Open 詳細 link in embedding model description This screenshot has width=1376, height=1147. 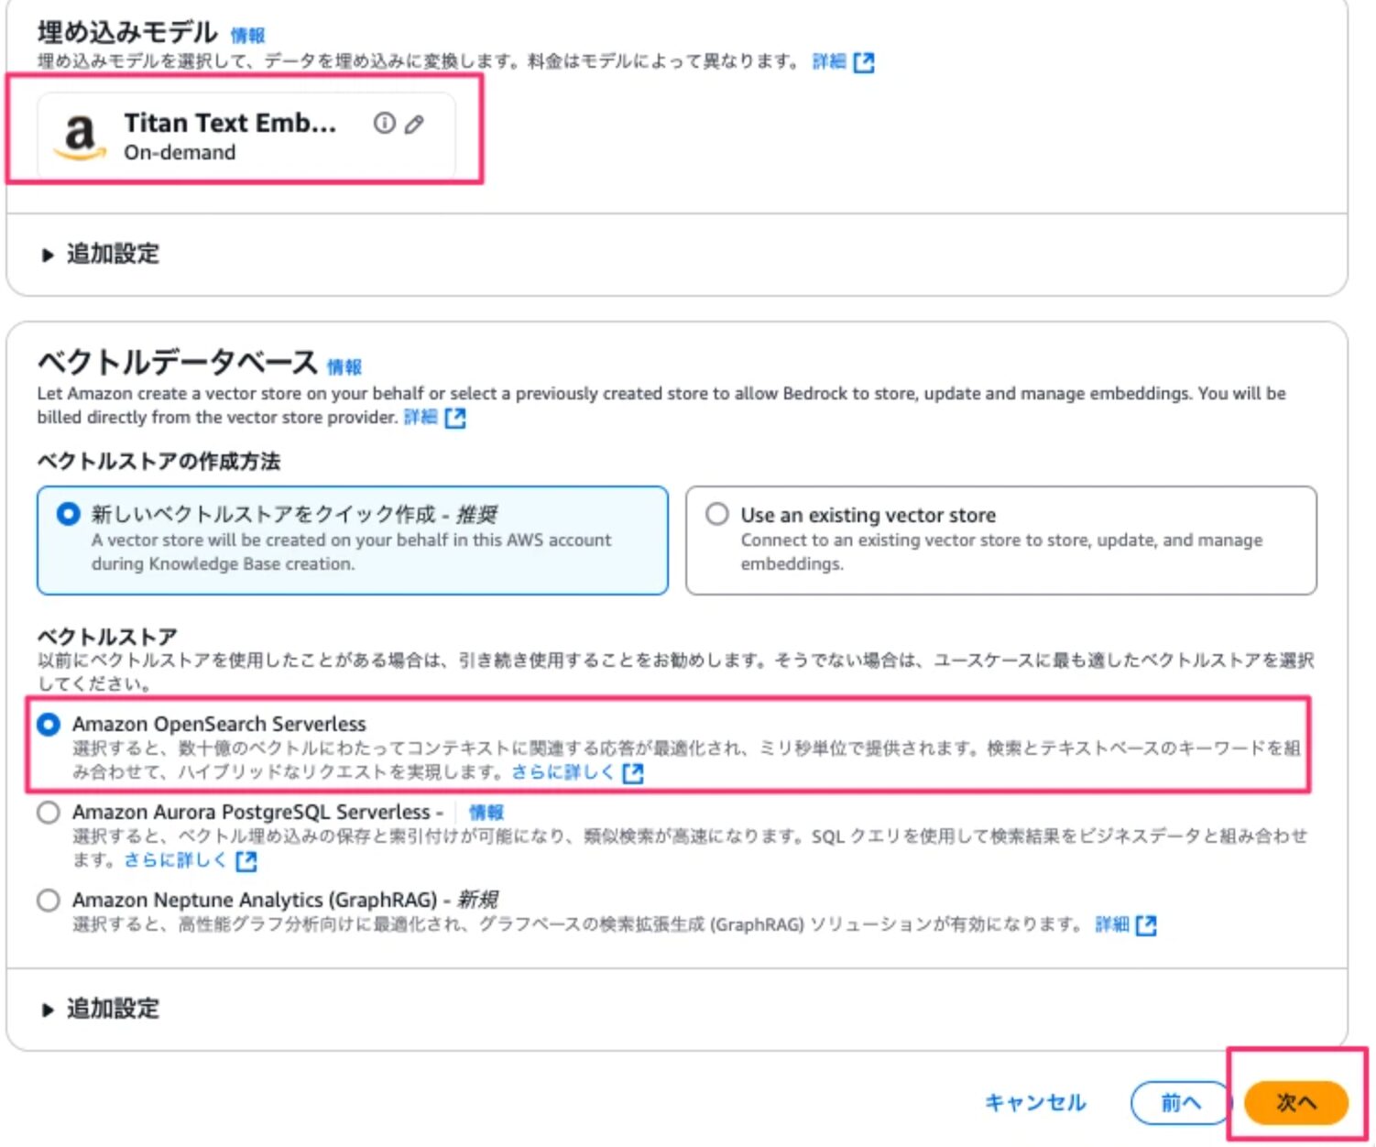829,61
